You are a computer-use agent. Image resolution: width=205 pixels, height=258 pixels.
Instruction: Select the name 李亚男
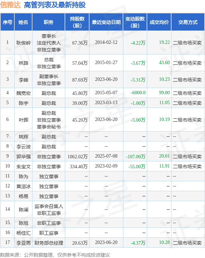click(x=24, y=243)
